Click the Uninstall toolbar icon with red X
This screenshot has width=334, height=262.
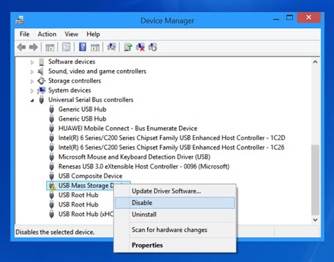point(140,47)
